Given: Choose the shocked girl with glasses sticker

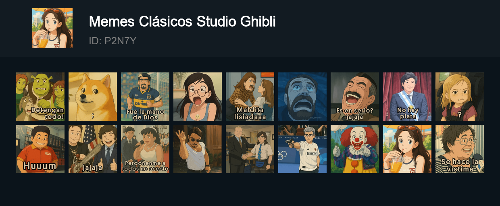Looking at the screenshot, I should point(198,97).
